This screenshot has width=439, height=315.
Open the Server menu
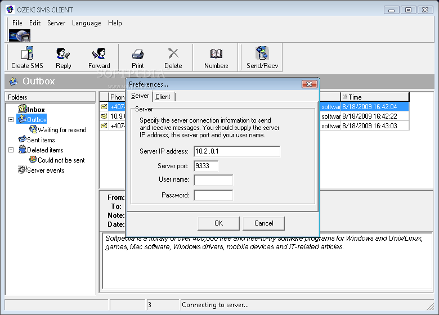point(56,23)
